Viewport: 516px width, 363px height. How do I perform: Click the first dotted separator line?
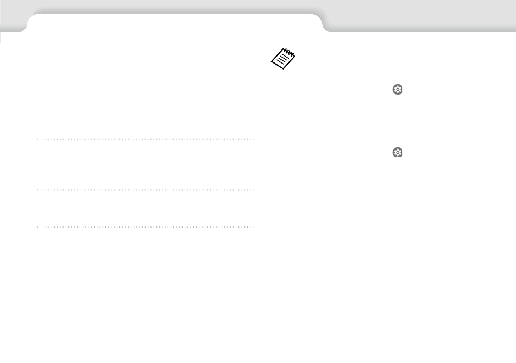pyautogui.click(x=145, y=139)
